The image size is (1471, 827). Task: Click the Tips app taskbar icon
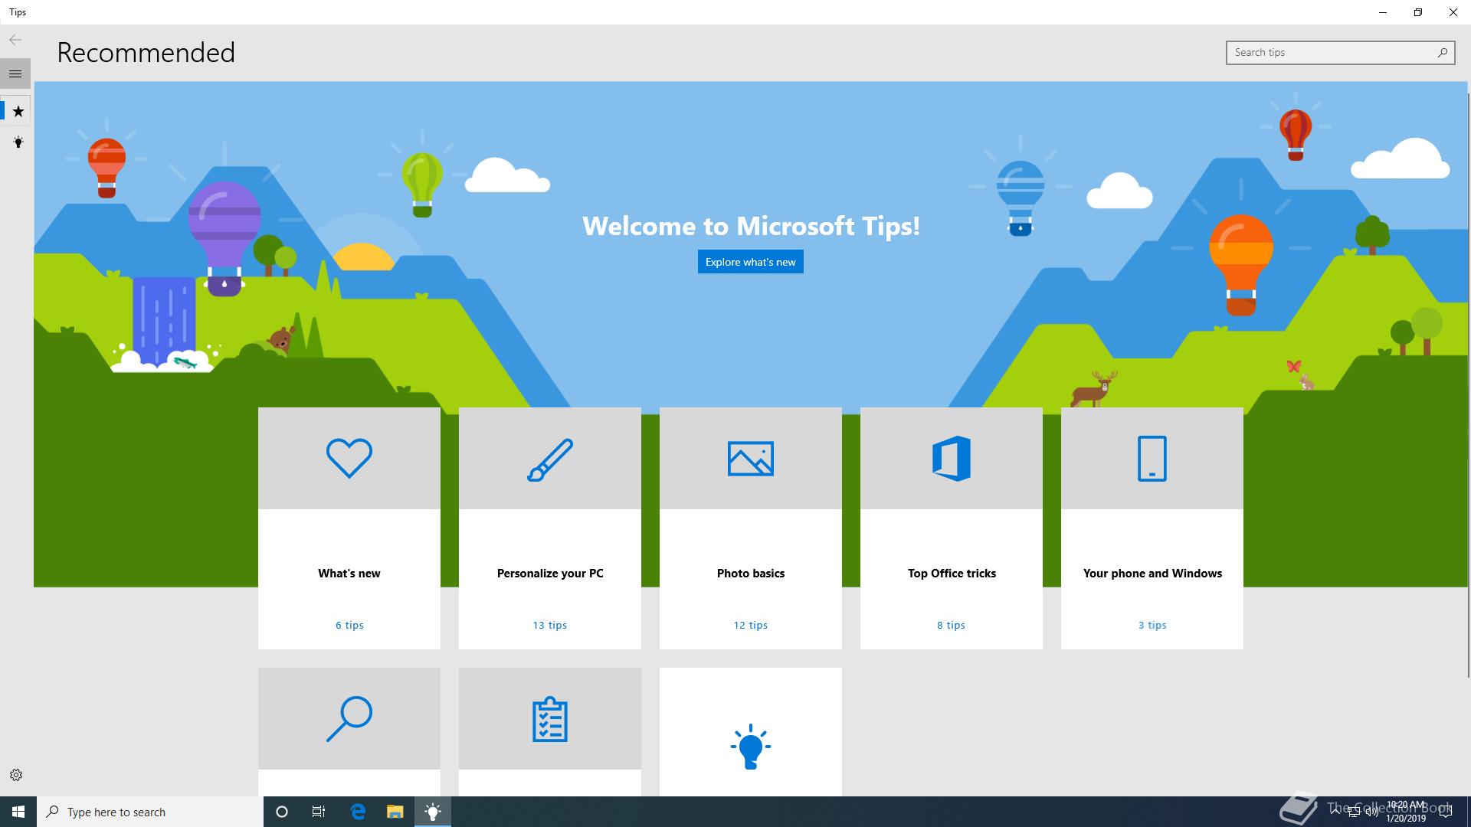coord(433,812)
